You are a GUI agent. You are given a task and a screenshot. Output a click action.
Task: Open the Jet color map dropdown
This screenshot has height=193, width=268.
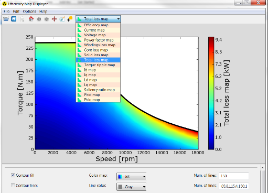(x=132, y=177)
